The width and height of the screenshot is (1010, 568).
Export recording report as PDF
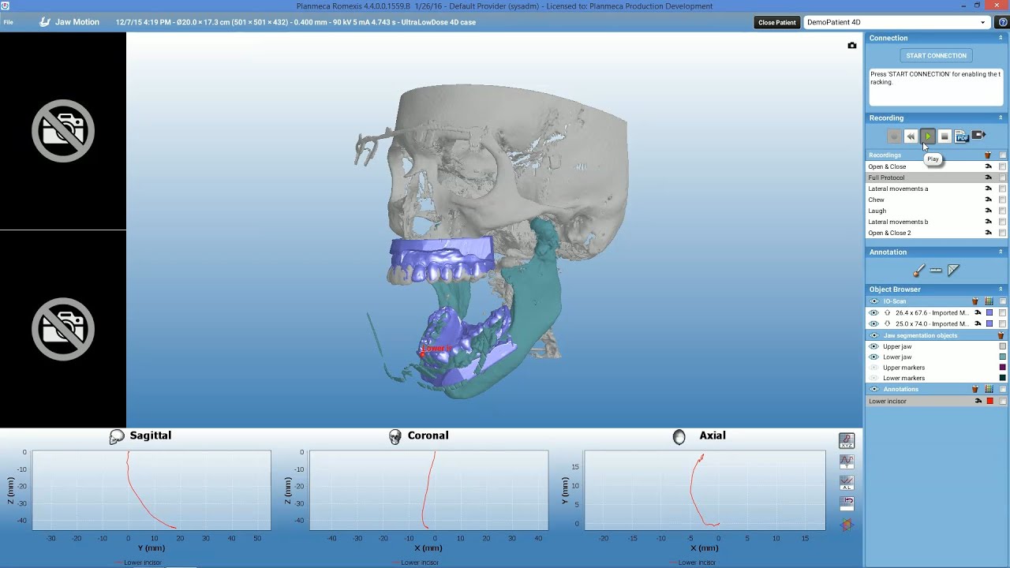[961, 136]
